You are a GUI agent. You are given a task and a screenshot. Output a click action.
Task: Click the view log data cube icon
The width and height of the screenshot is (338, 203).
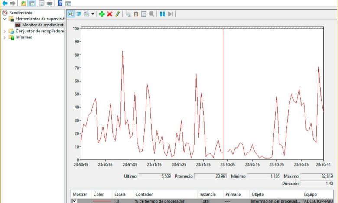tap(78, 14)
